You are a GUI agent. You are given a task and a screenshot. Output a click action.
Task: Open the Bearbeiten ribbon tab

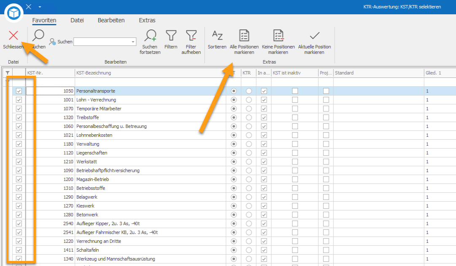click(111, 20)
